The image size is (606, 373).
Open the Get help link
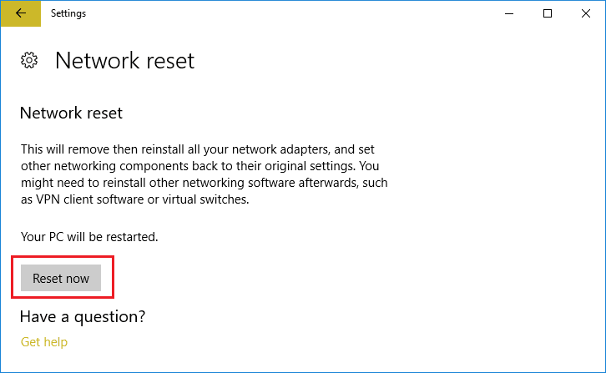(43, 342)
